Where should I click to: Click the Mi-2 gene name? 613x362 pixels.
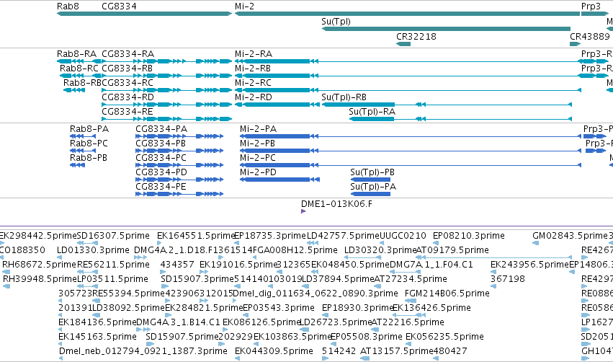244,6
